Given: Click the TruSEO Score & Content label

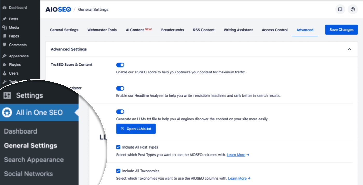Looking at the screenshot, I should [x=72, y=65].
